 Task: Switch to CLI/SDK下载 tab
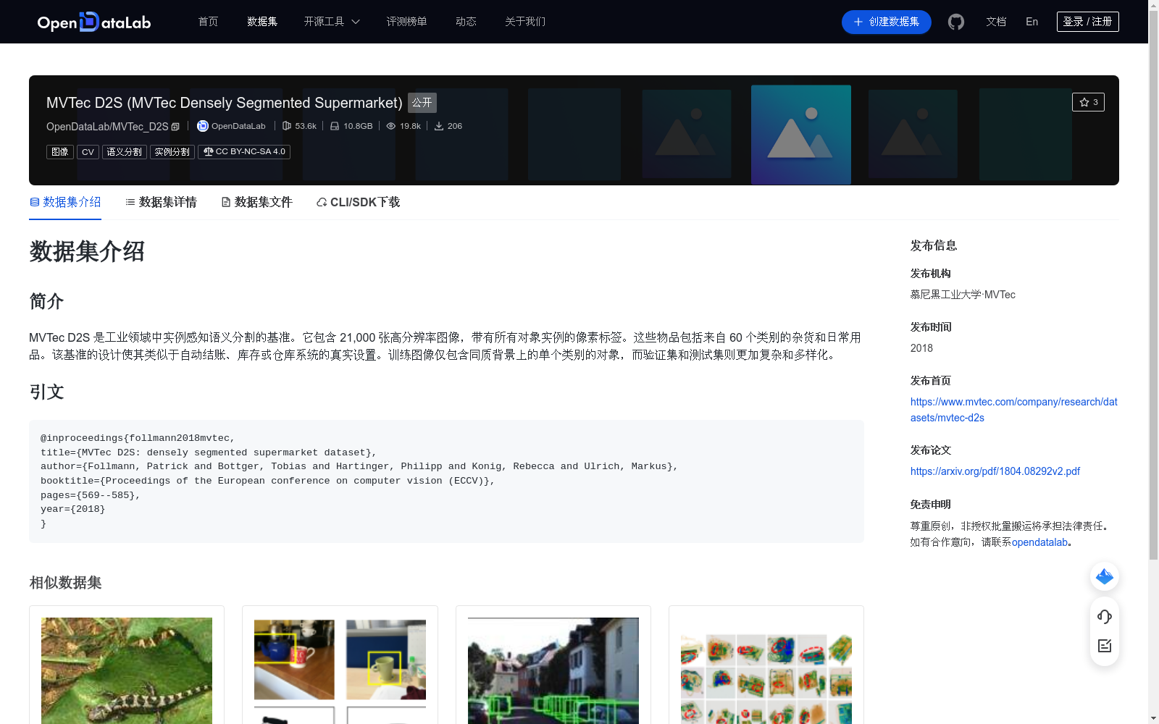point(358,202)
